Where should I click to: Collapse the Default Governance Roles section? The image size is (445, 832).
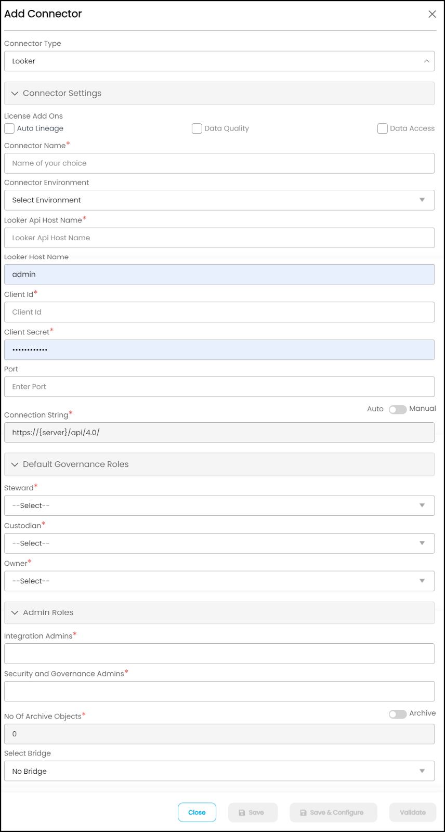tap(219, 464)
